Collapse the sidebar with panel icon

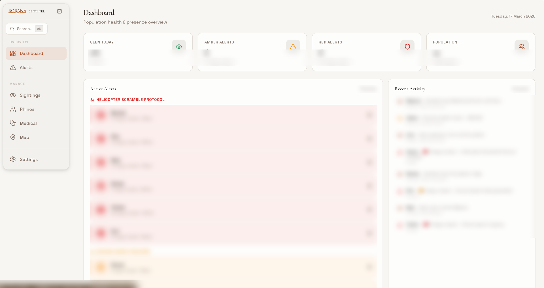(x=59, y=11)
